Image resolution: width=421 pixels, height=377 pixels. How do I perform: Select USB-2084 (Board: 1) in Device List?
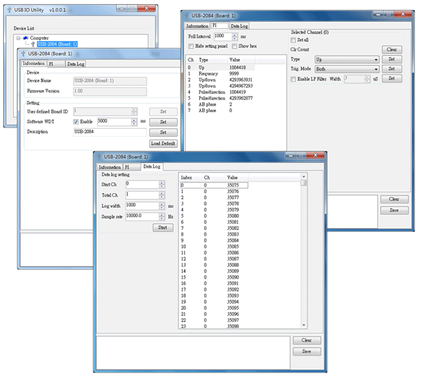(x=57, y=44)
